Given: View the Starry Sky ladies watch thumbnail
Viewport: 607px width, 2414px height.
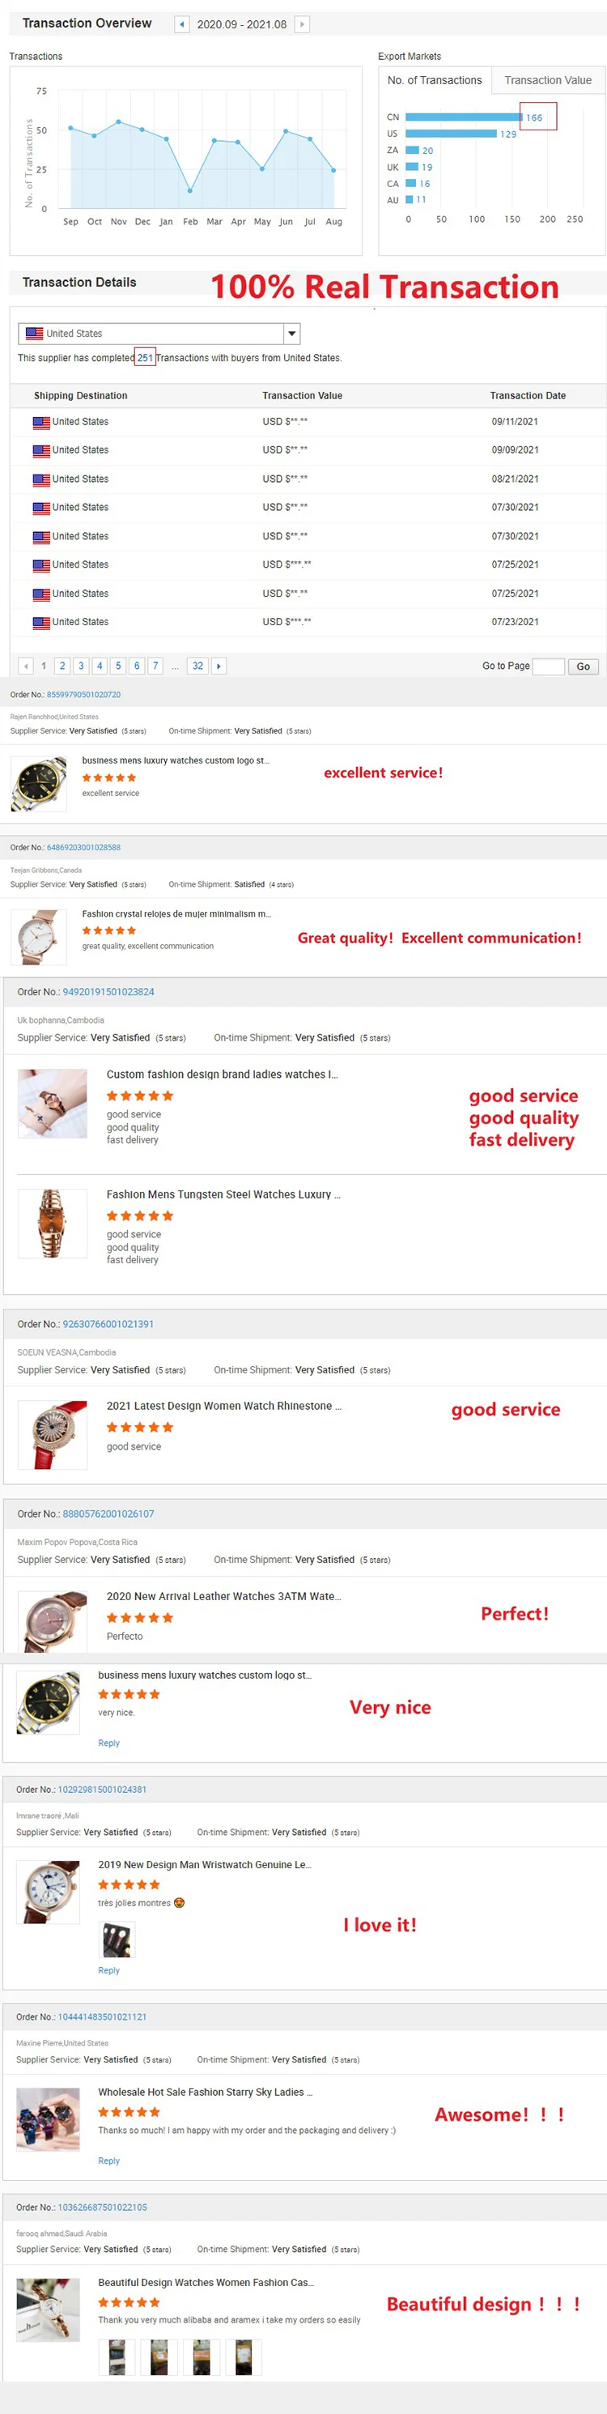Looking at the screenshot, I should [x=48, y=2118].
